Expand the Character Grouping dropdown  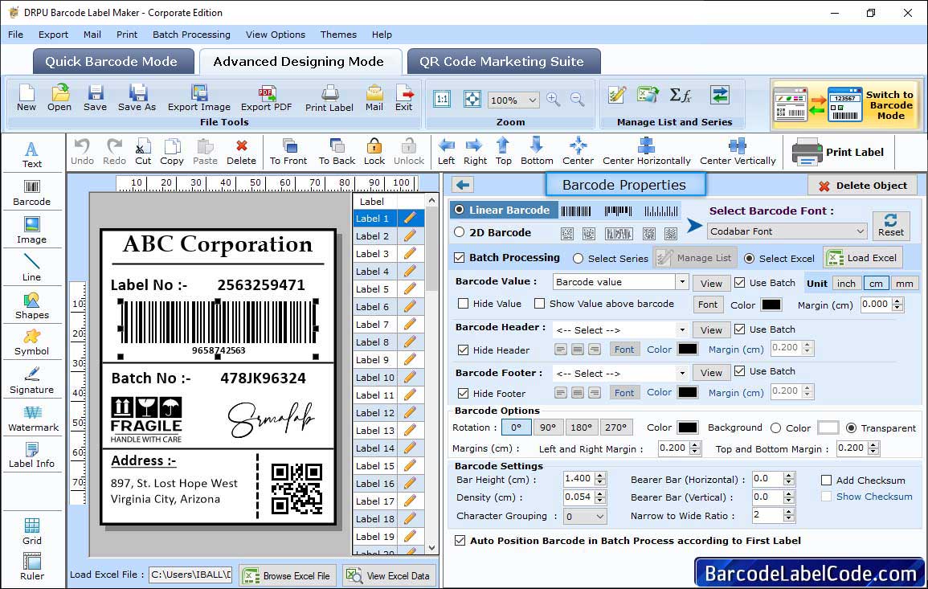(x=600, y=516)
